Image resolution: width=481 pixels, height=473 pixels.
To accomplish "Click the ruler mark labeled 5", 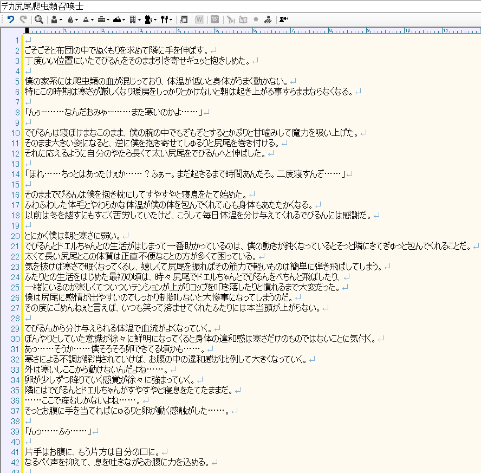I will coord(217,30).
